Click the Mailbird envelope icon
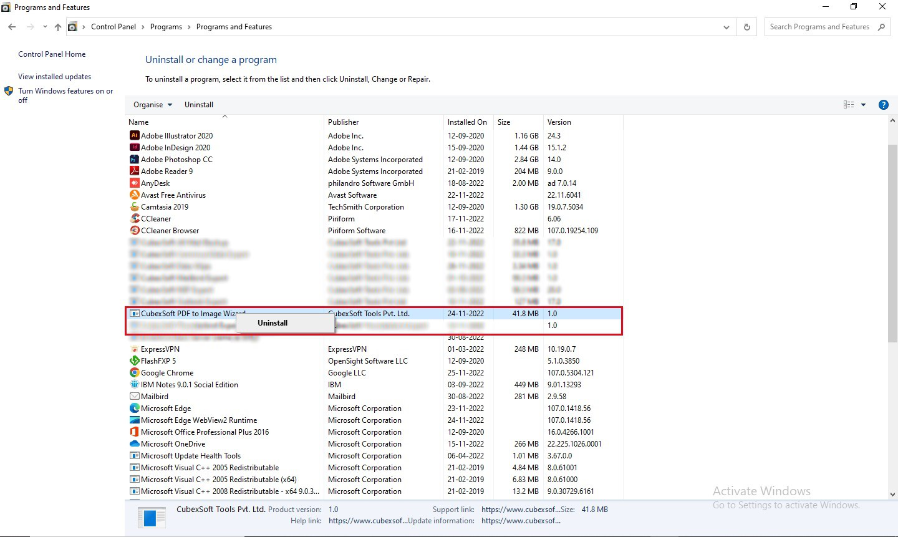 [134, 396]
